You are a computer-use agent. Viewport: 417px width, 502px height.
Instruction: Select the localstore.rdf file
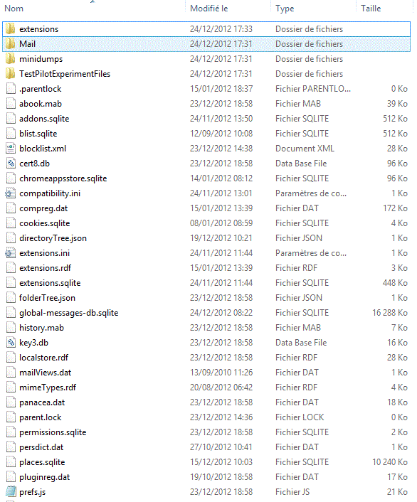pos(206,358)
